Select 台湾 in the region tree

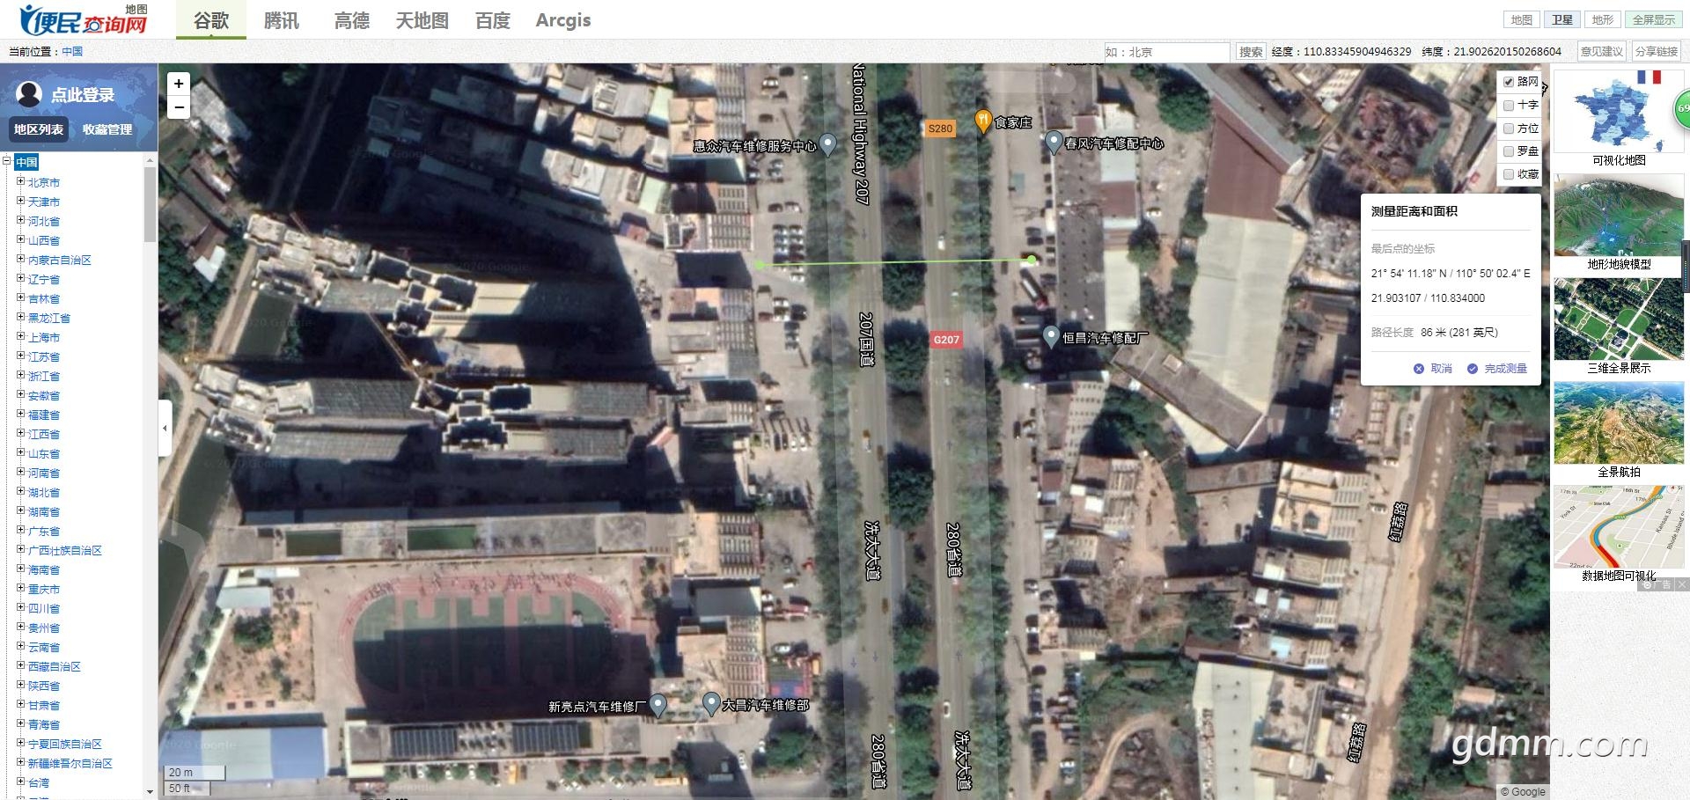[39, 782]
